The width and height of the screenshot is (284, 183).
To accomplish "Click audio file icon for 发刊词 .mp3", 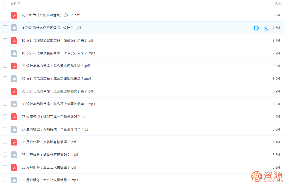I will coord(14,28).
